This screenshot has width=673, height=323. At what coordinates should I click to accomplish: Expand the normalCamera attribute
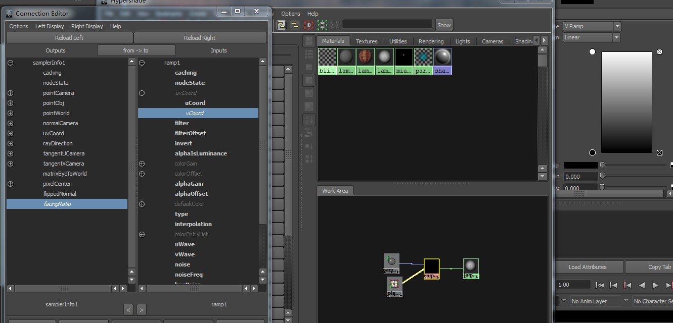pyautogui.click(x=10, y=123)
